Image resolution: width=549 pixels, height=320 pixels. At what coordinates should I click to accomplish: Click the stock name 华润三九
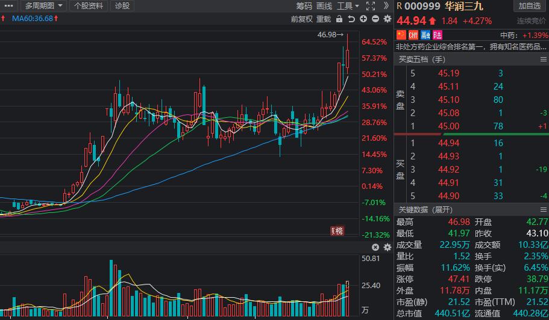(464, 6)
